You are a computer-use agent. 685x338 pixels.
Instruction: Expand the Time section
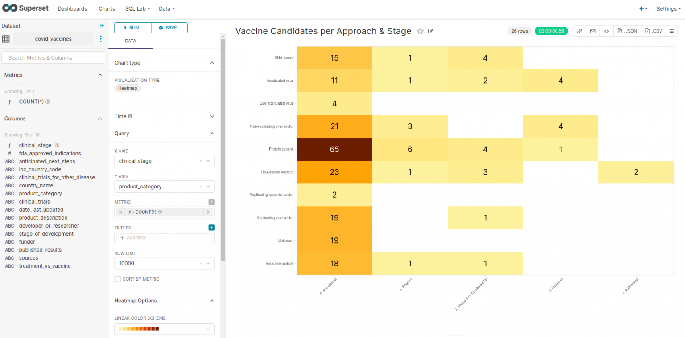pos(213,116)
